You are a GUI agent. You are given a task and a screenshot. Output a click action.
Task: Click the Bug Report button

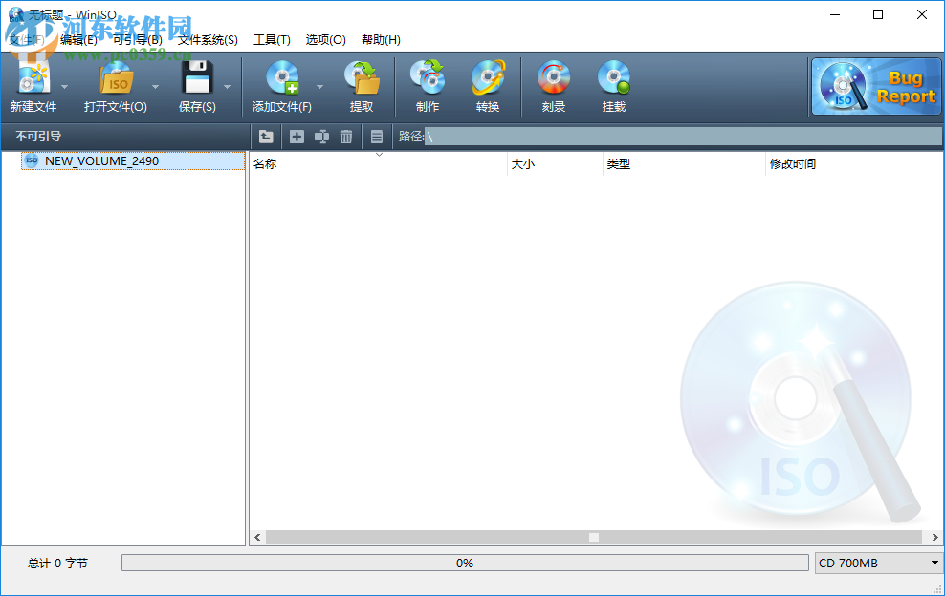pos(875,86)
